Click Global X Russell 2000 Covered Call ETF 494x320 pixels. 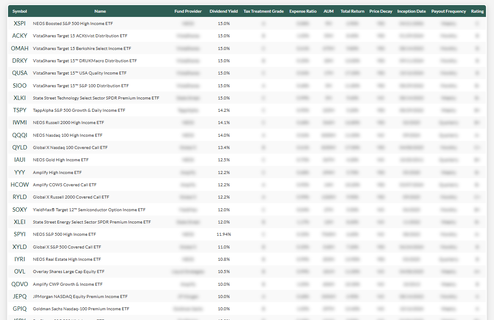coord(71,197)
